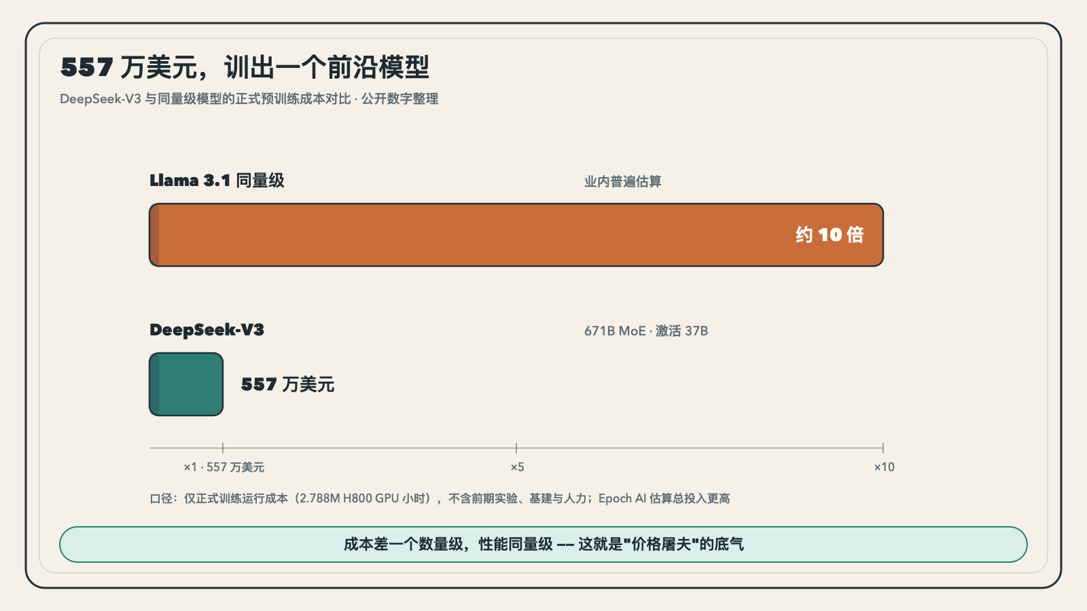Image resolution: width=1087 pixels, height=611 pixels.
Task: Click the "Llama 3.1 同量级" label
Action: tap(217, 181)
